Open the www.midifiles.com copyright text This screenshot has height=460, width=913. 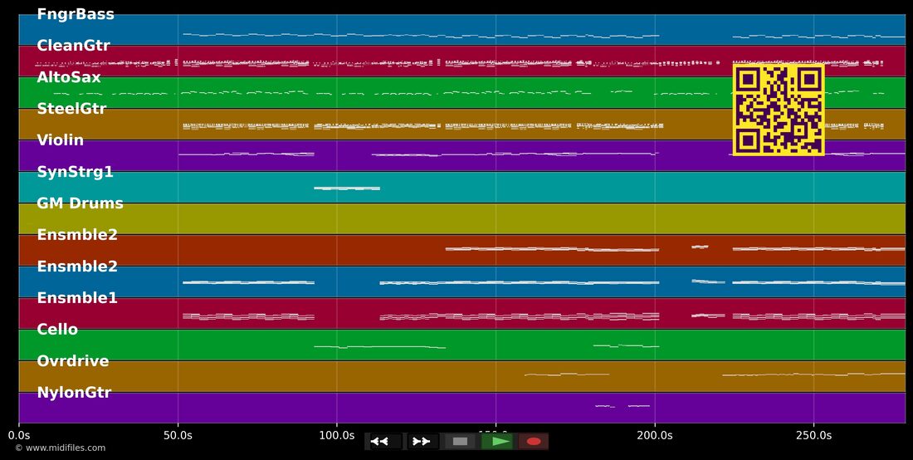(x=61, y=448)
